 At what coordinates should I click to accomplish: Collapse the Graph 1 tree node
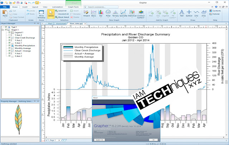point(3,30)
